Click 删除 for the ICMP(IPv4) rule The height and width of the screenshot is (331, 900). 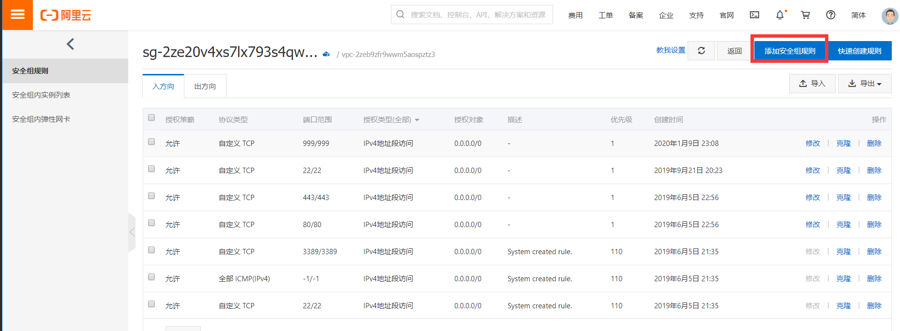(x=874, y=279)
